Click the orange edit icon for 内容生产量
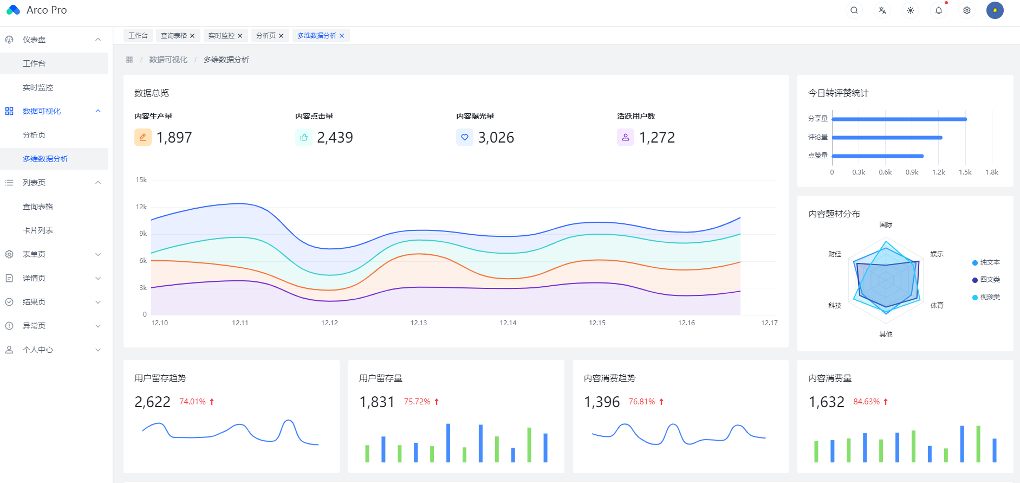This screenshot has height=483, width=1020. 143,137
